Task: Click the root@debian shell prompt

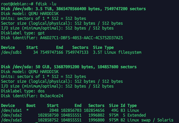Action: (16, 4)
